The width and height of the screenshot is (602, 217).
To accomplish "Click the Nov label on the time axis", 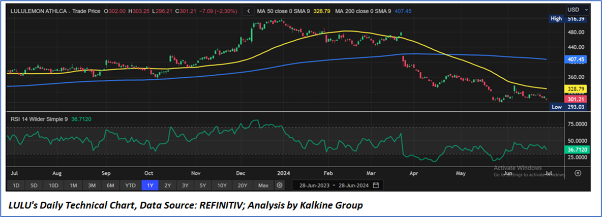I will click(x=196, y=173).
